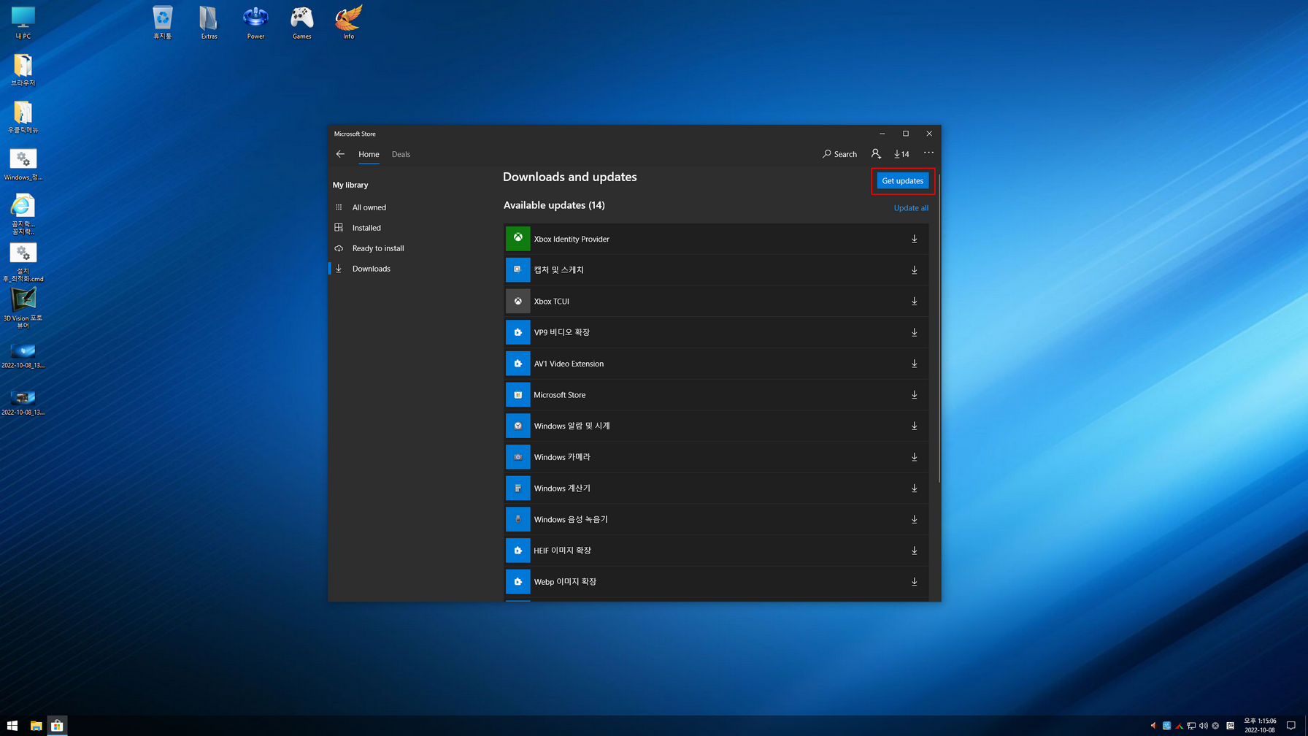1308x736 pixels.
Task: Open File Explorer from the taskbar
Action: coord(36,726)
